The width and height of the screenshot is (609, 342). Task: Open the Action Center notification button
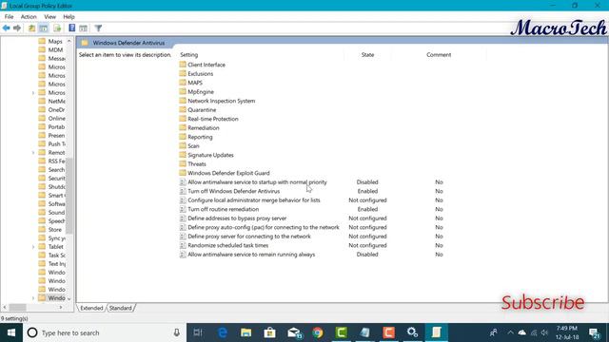pos(594,332)
